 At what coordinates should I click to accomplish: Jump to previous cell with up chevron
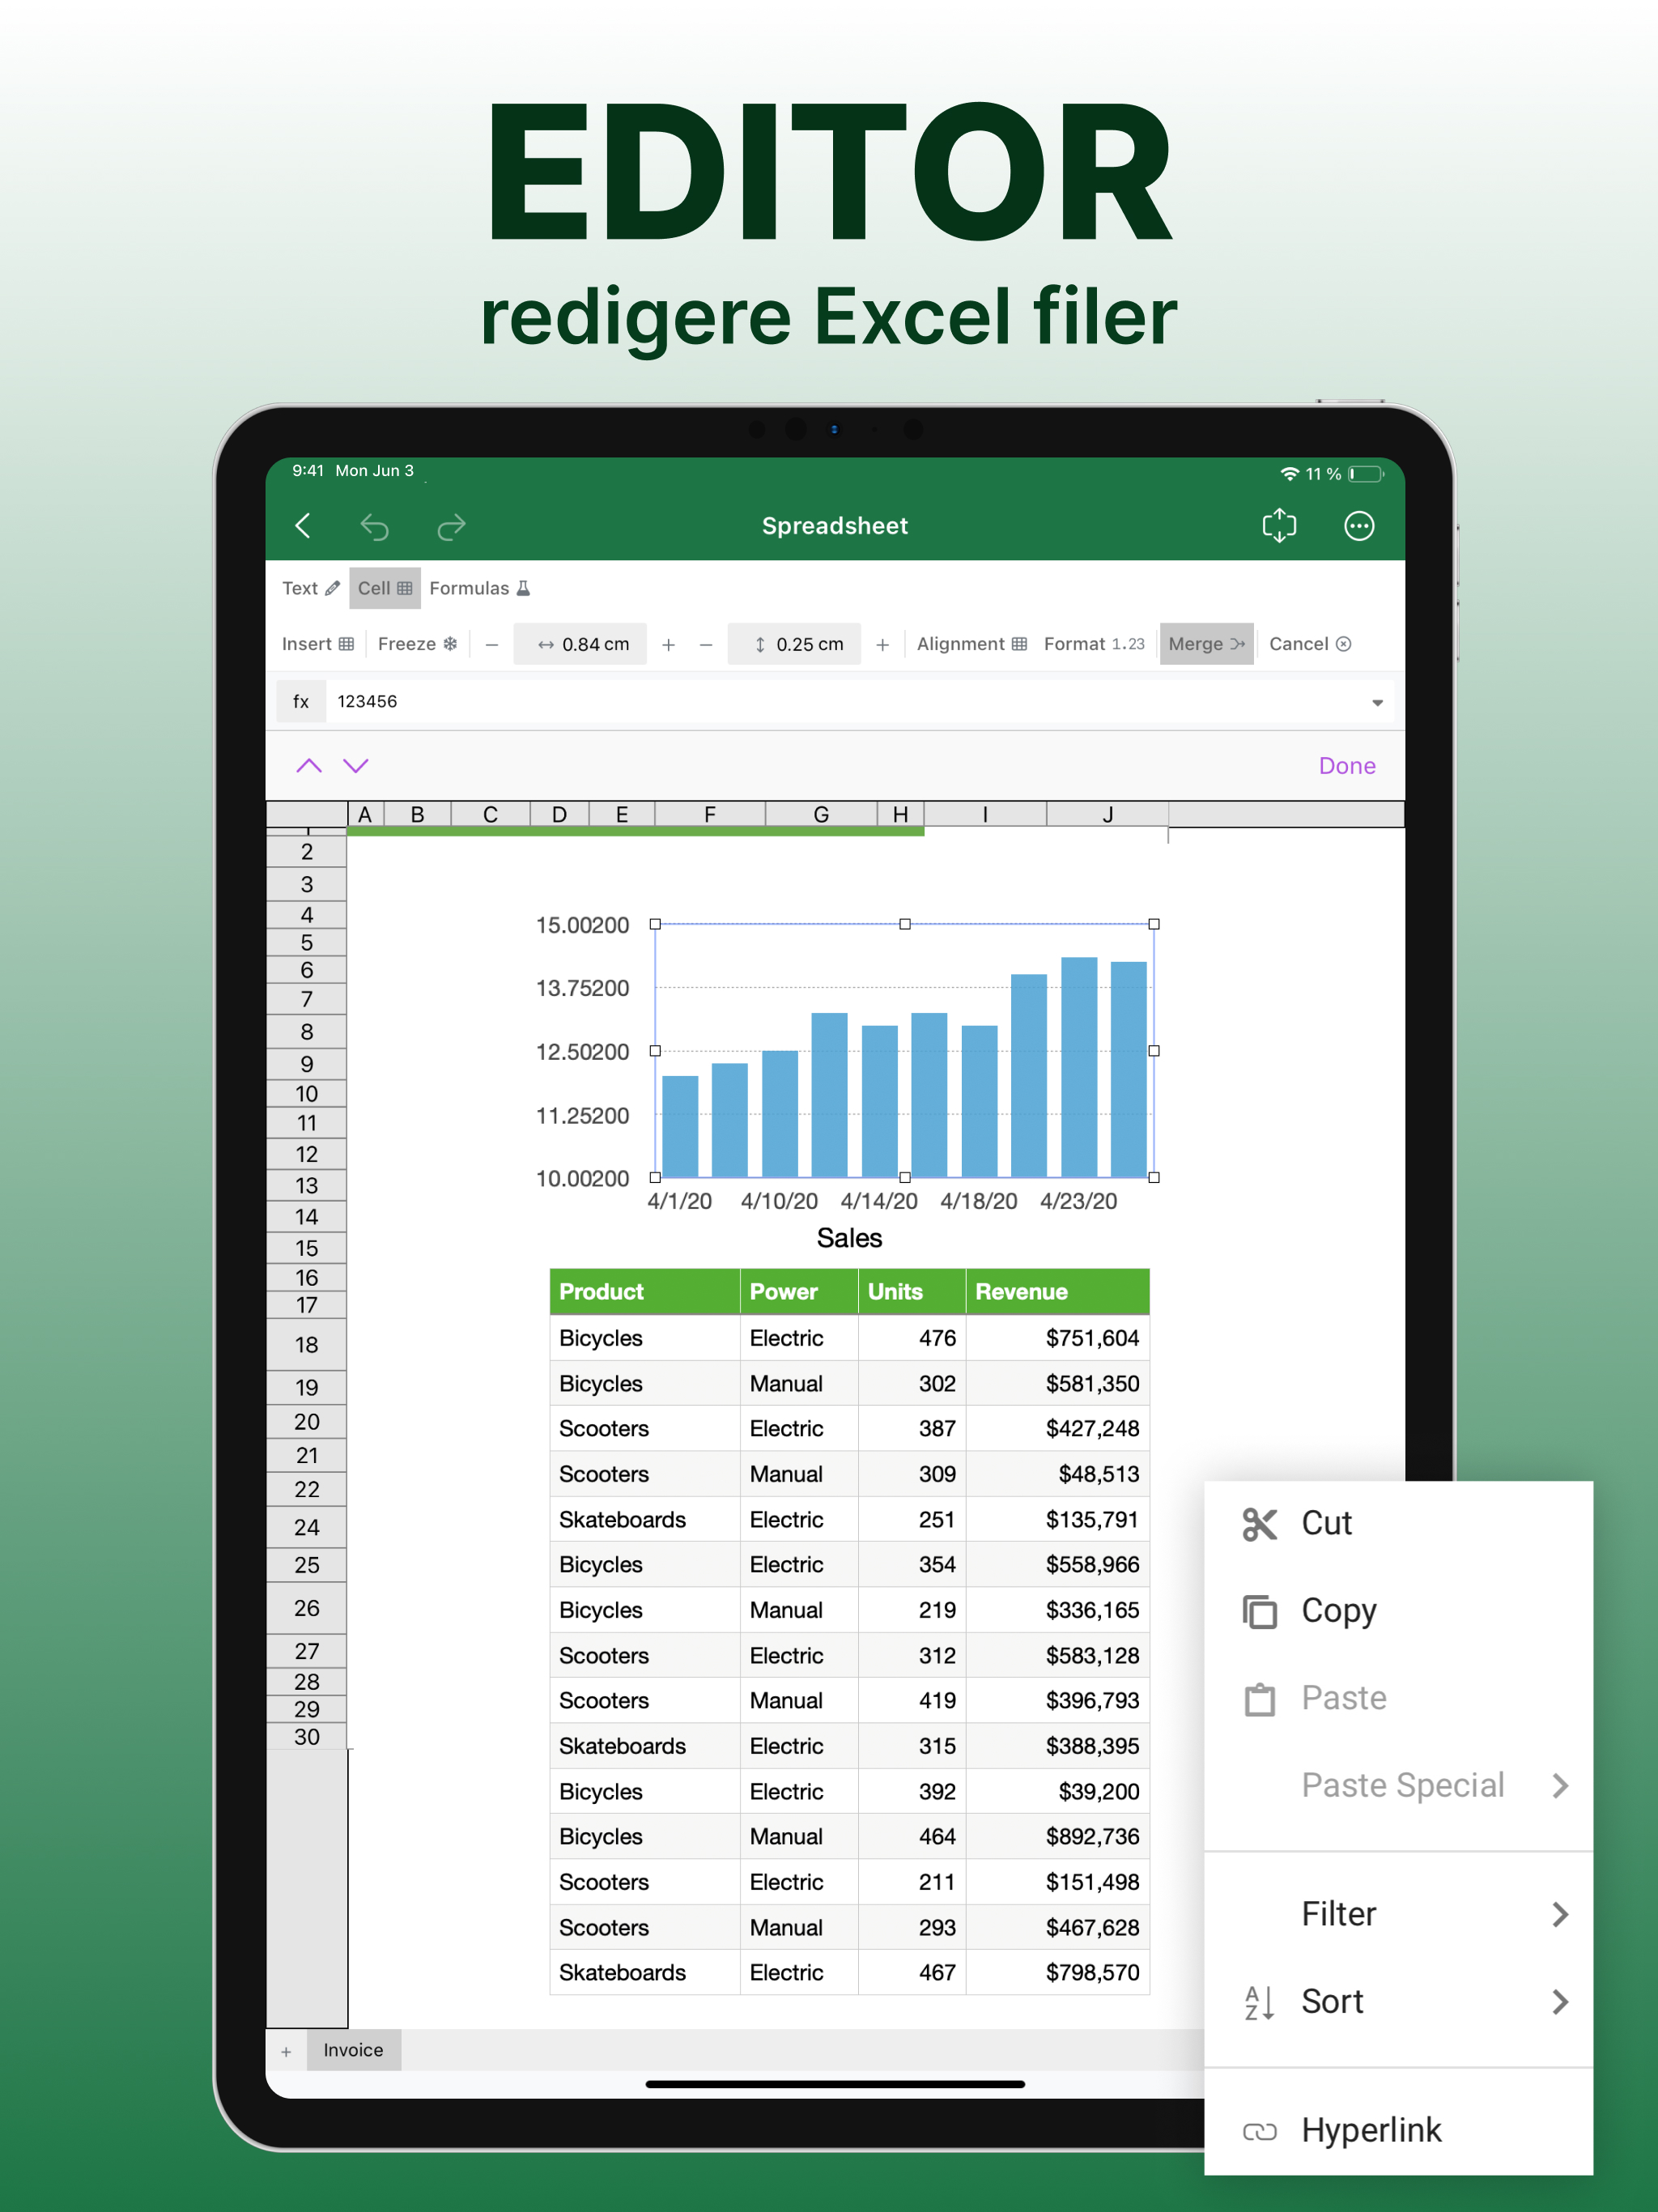click(309, 766)
